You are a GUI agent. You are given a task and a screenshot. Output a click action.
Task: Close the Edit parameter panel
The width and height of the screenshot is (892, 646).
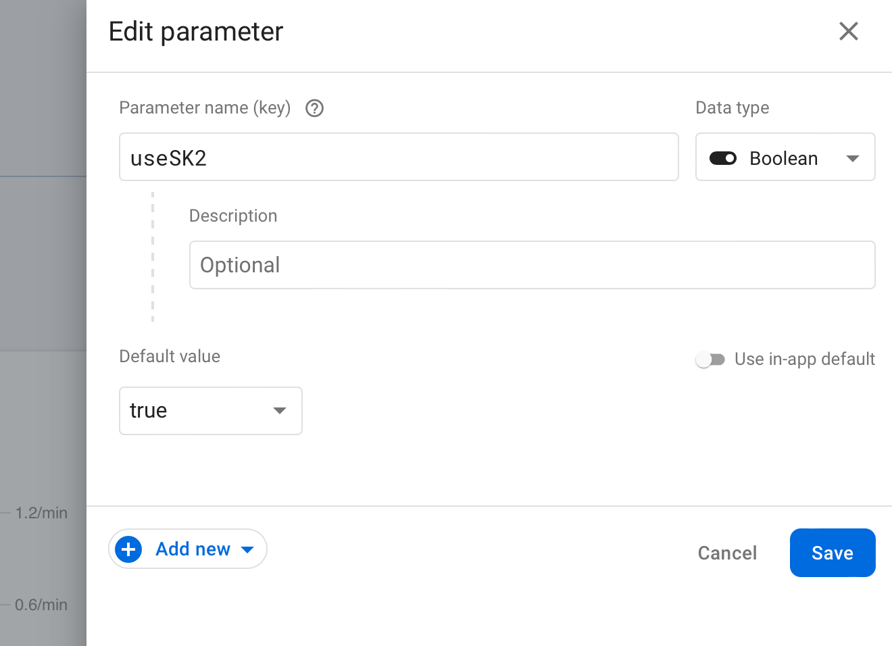pos(849,31)
